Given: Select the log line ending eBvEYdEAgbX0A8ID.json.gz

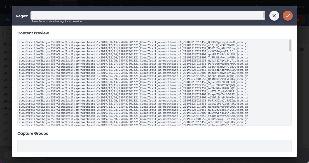Looking at the screenshot, I should (133, 70).
